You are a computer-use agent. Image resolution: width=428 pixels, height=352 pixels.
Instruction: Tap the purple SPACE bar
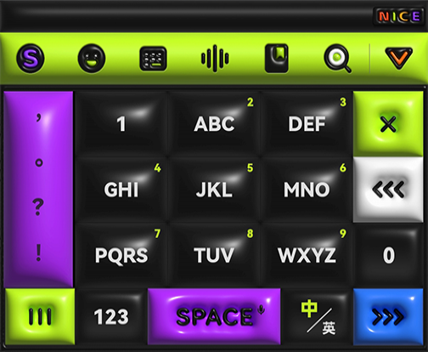[214, 316]
